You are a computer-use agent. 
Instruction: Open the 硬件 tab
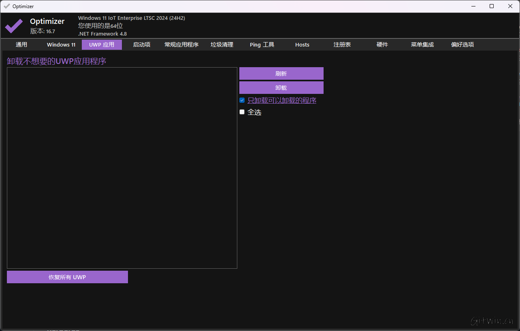click(x=382, y=45)
